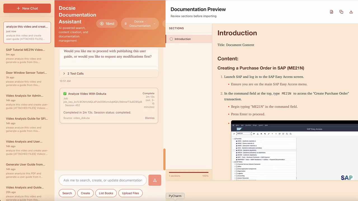Click the plus icon on the New Chat button

pyautogui.click(x=18, y=8)
